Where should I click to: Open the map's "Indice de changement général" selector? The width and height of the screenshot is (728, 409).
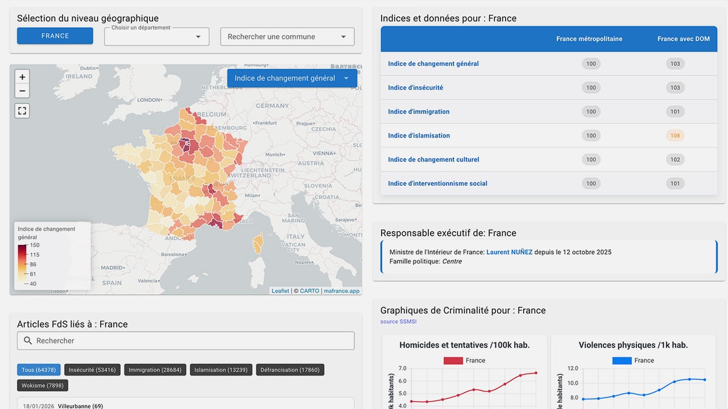(292, 78)
